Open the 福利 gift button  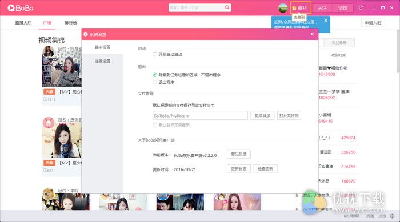tap(301, 8)
